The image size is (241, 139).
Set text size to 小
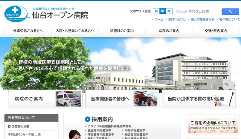click(156, 11)
